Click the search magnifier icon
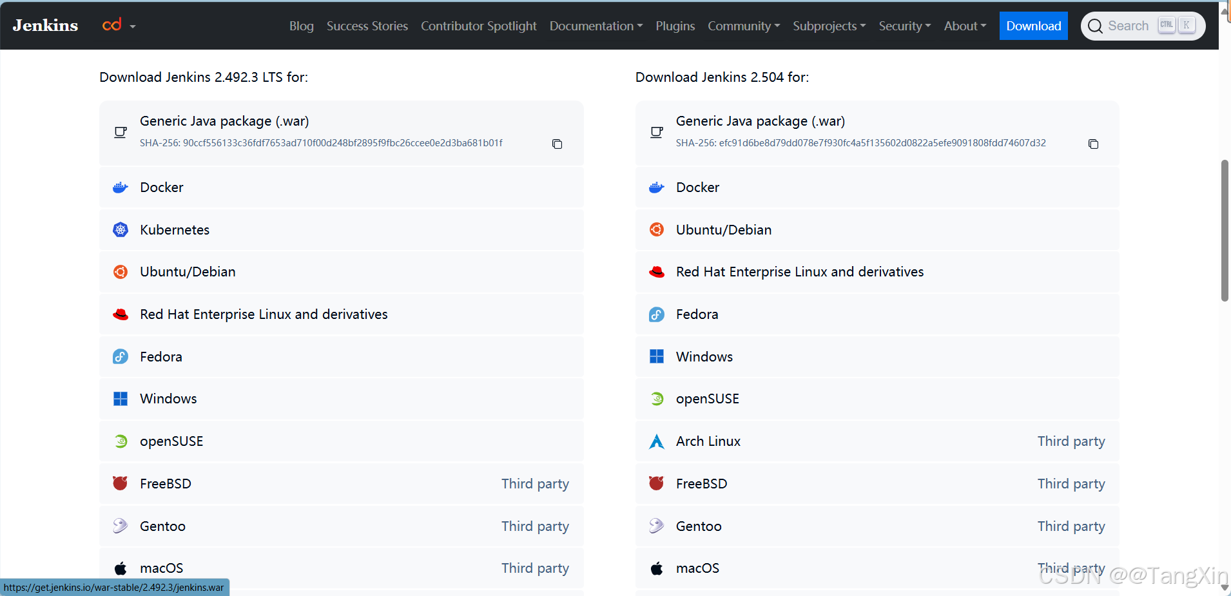 [x=1095, y=26]
